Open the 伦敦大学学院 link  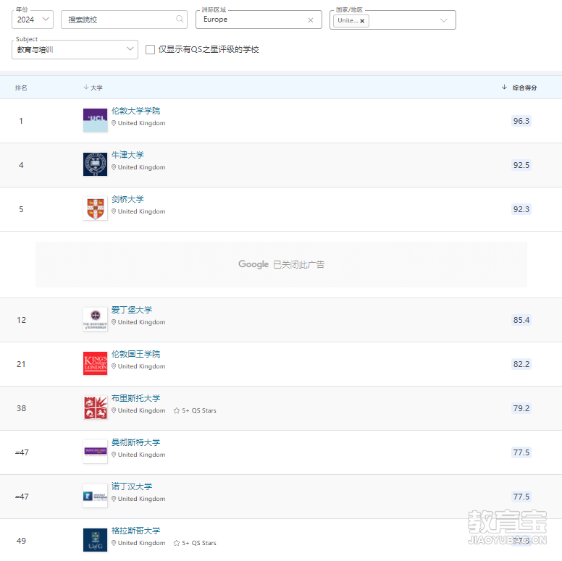135,111
